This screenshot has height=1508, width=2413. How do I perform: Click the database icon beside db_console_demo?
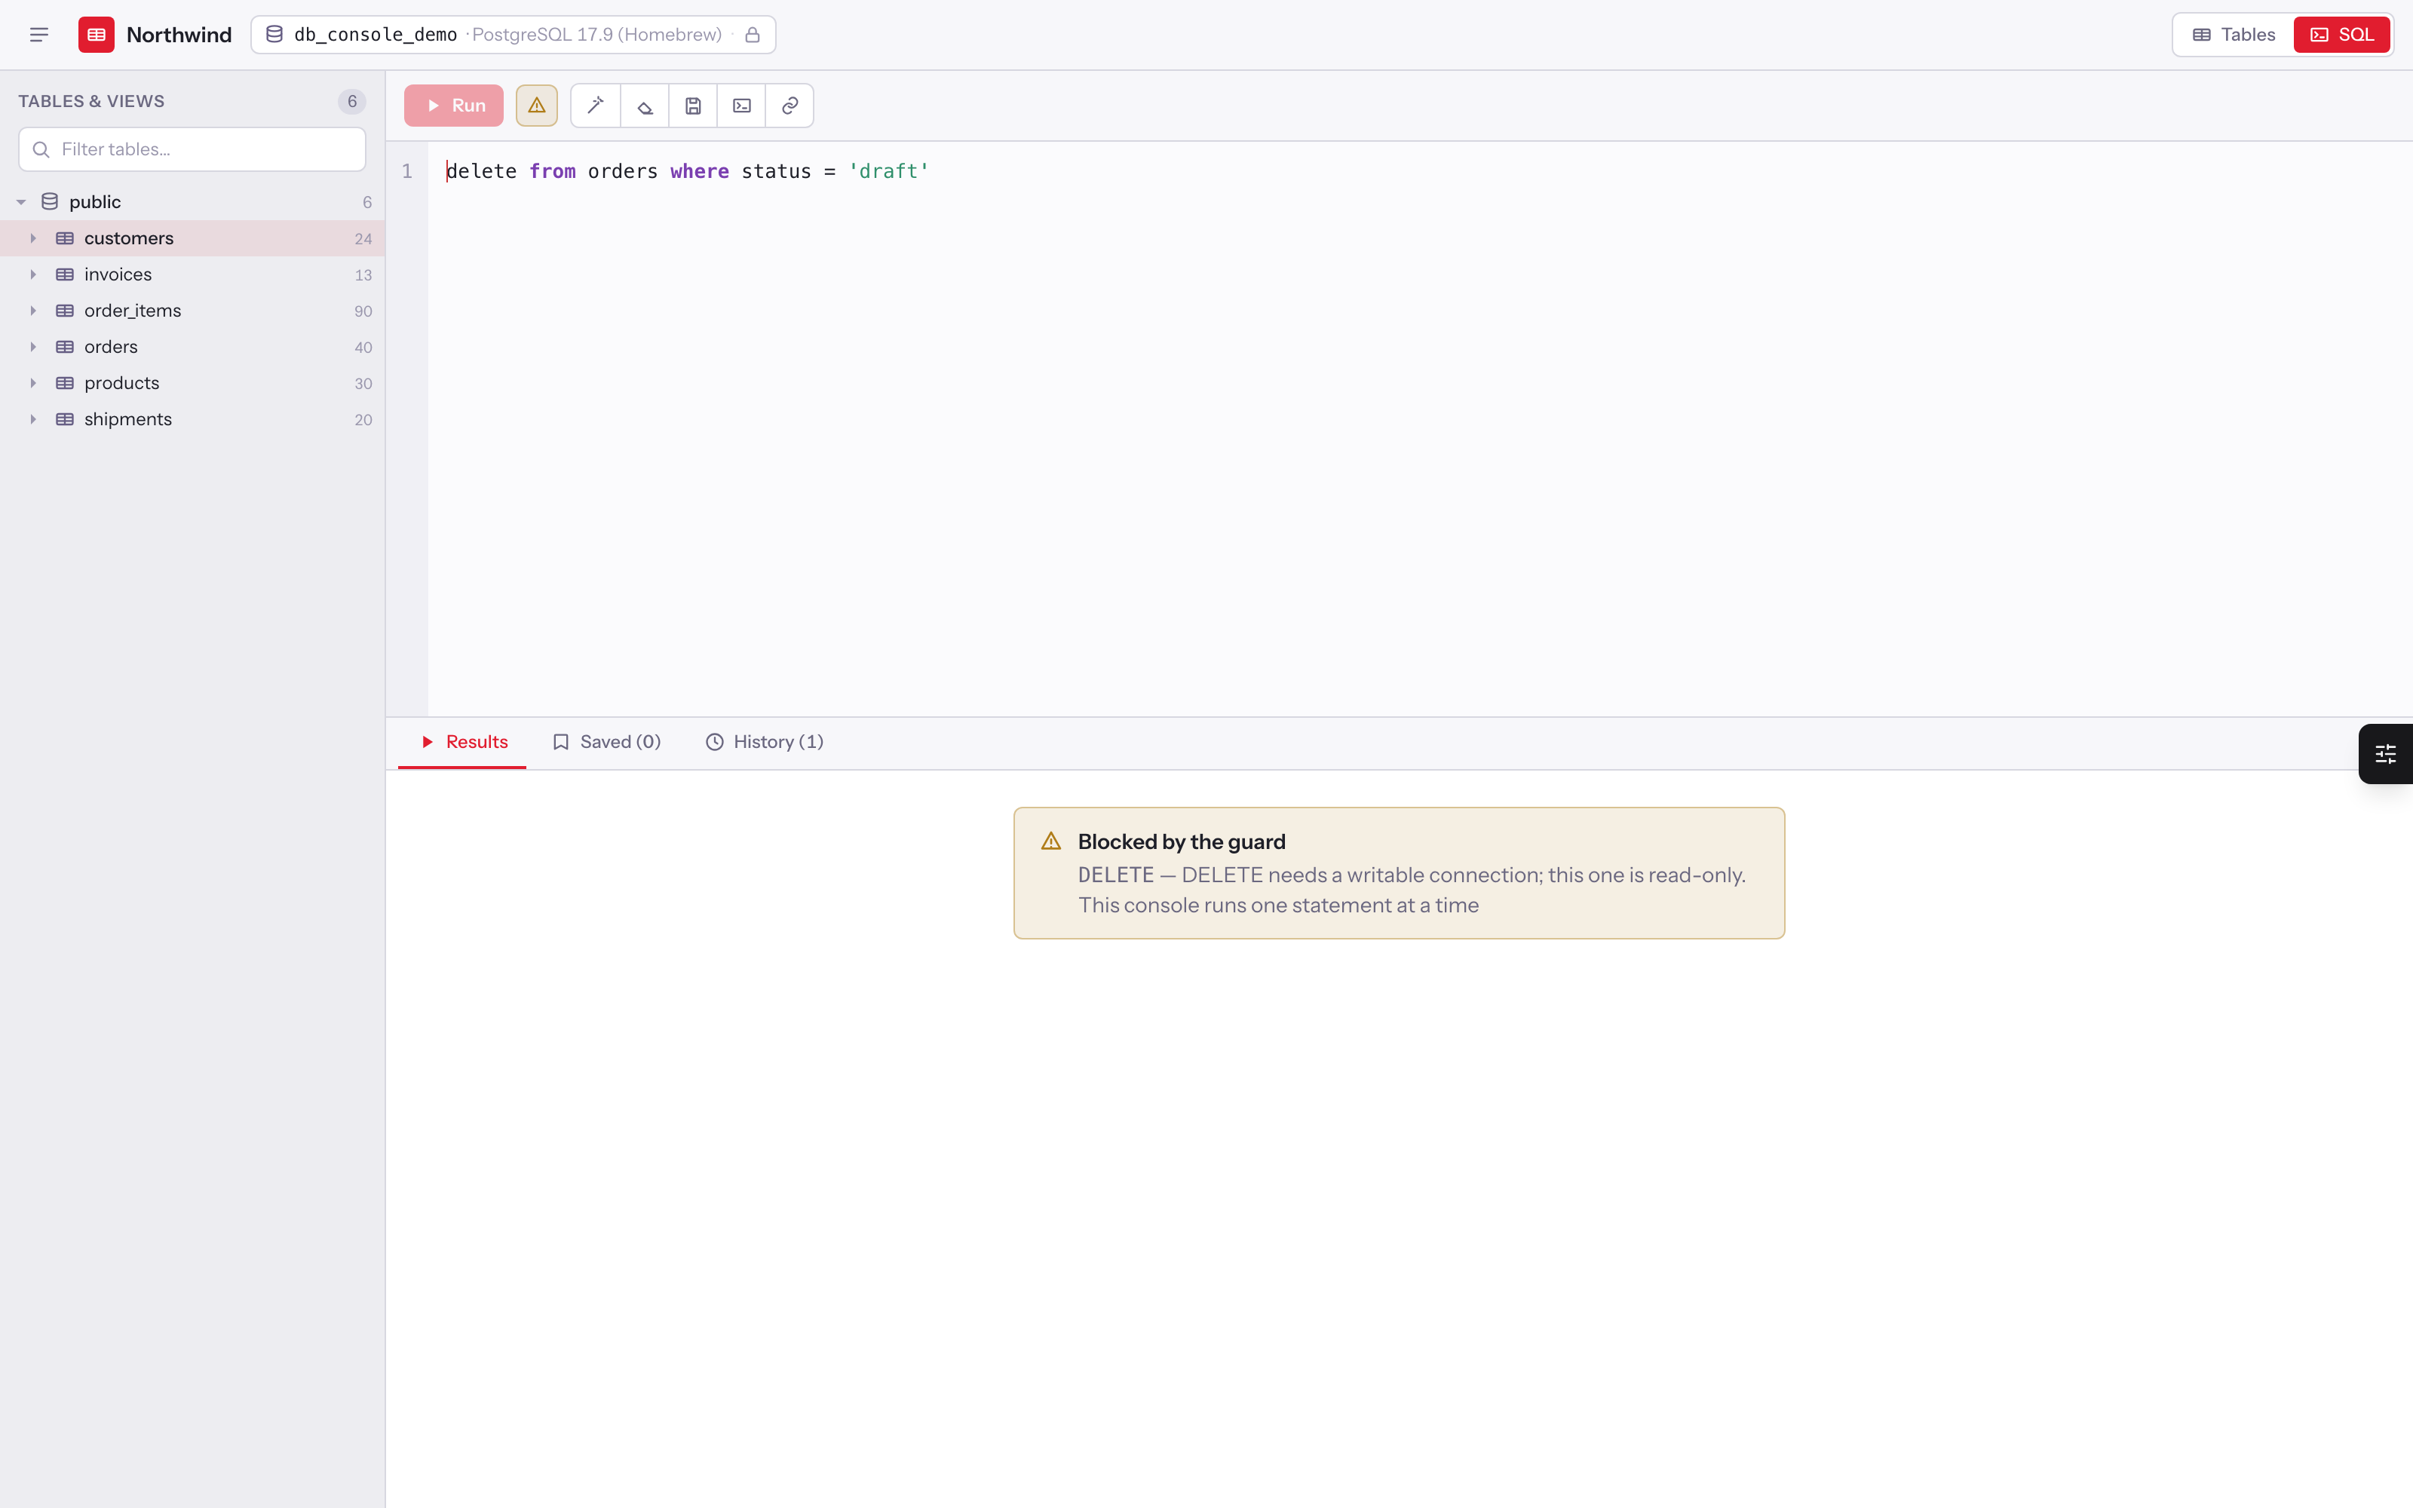(274, 35)
